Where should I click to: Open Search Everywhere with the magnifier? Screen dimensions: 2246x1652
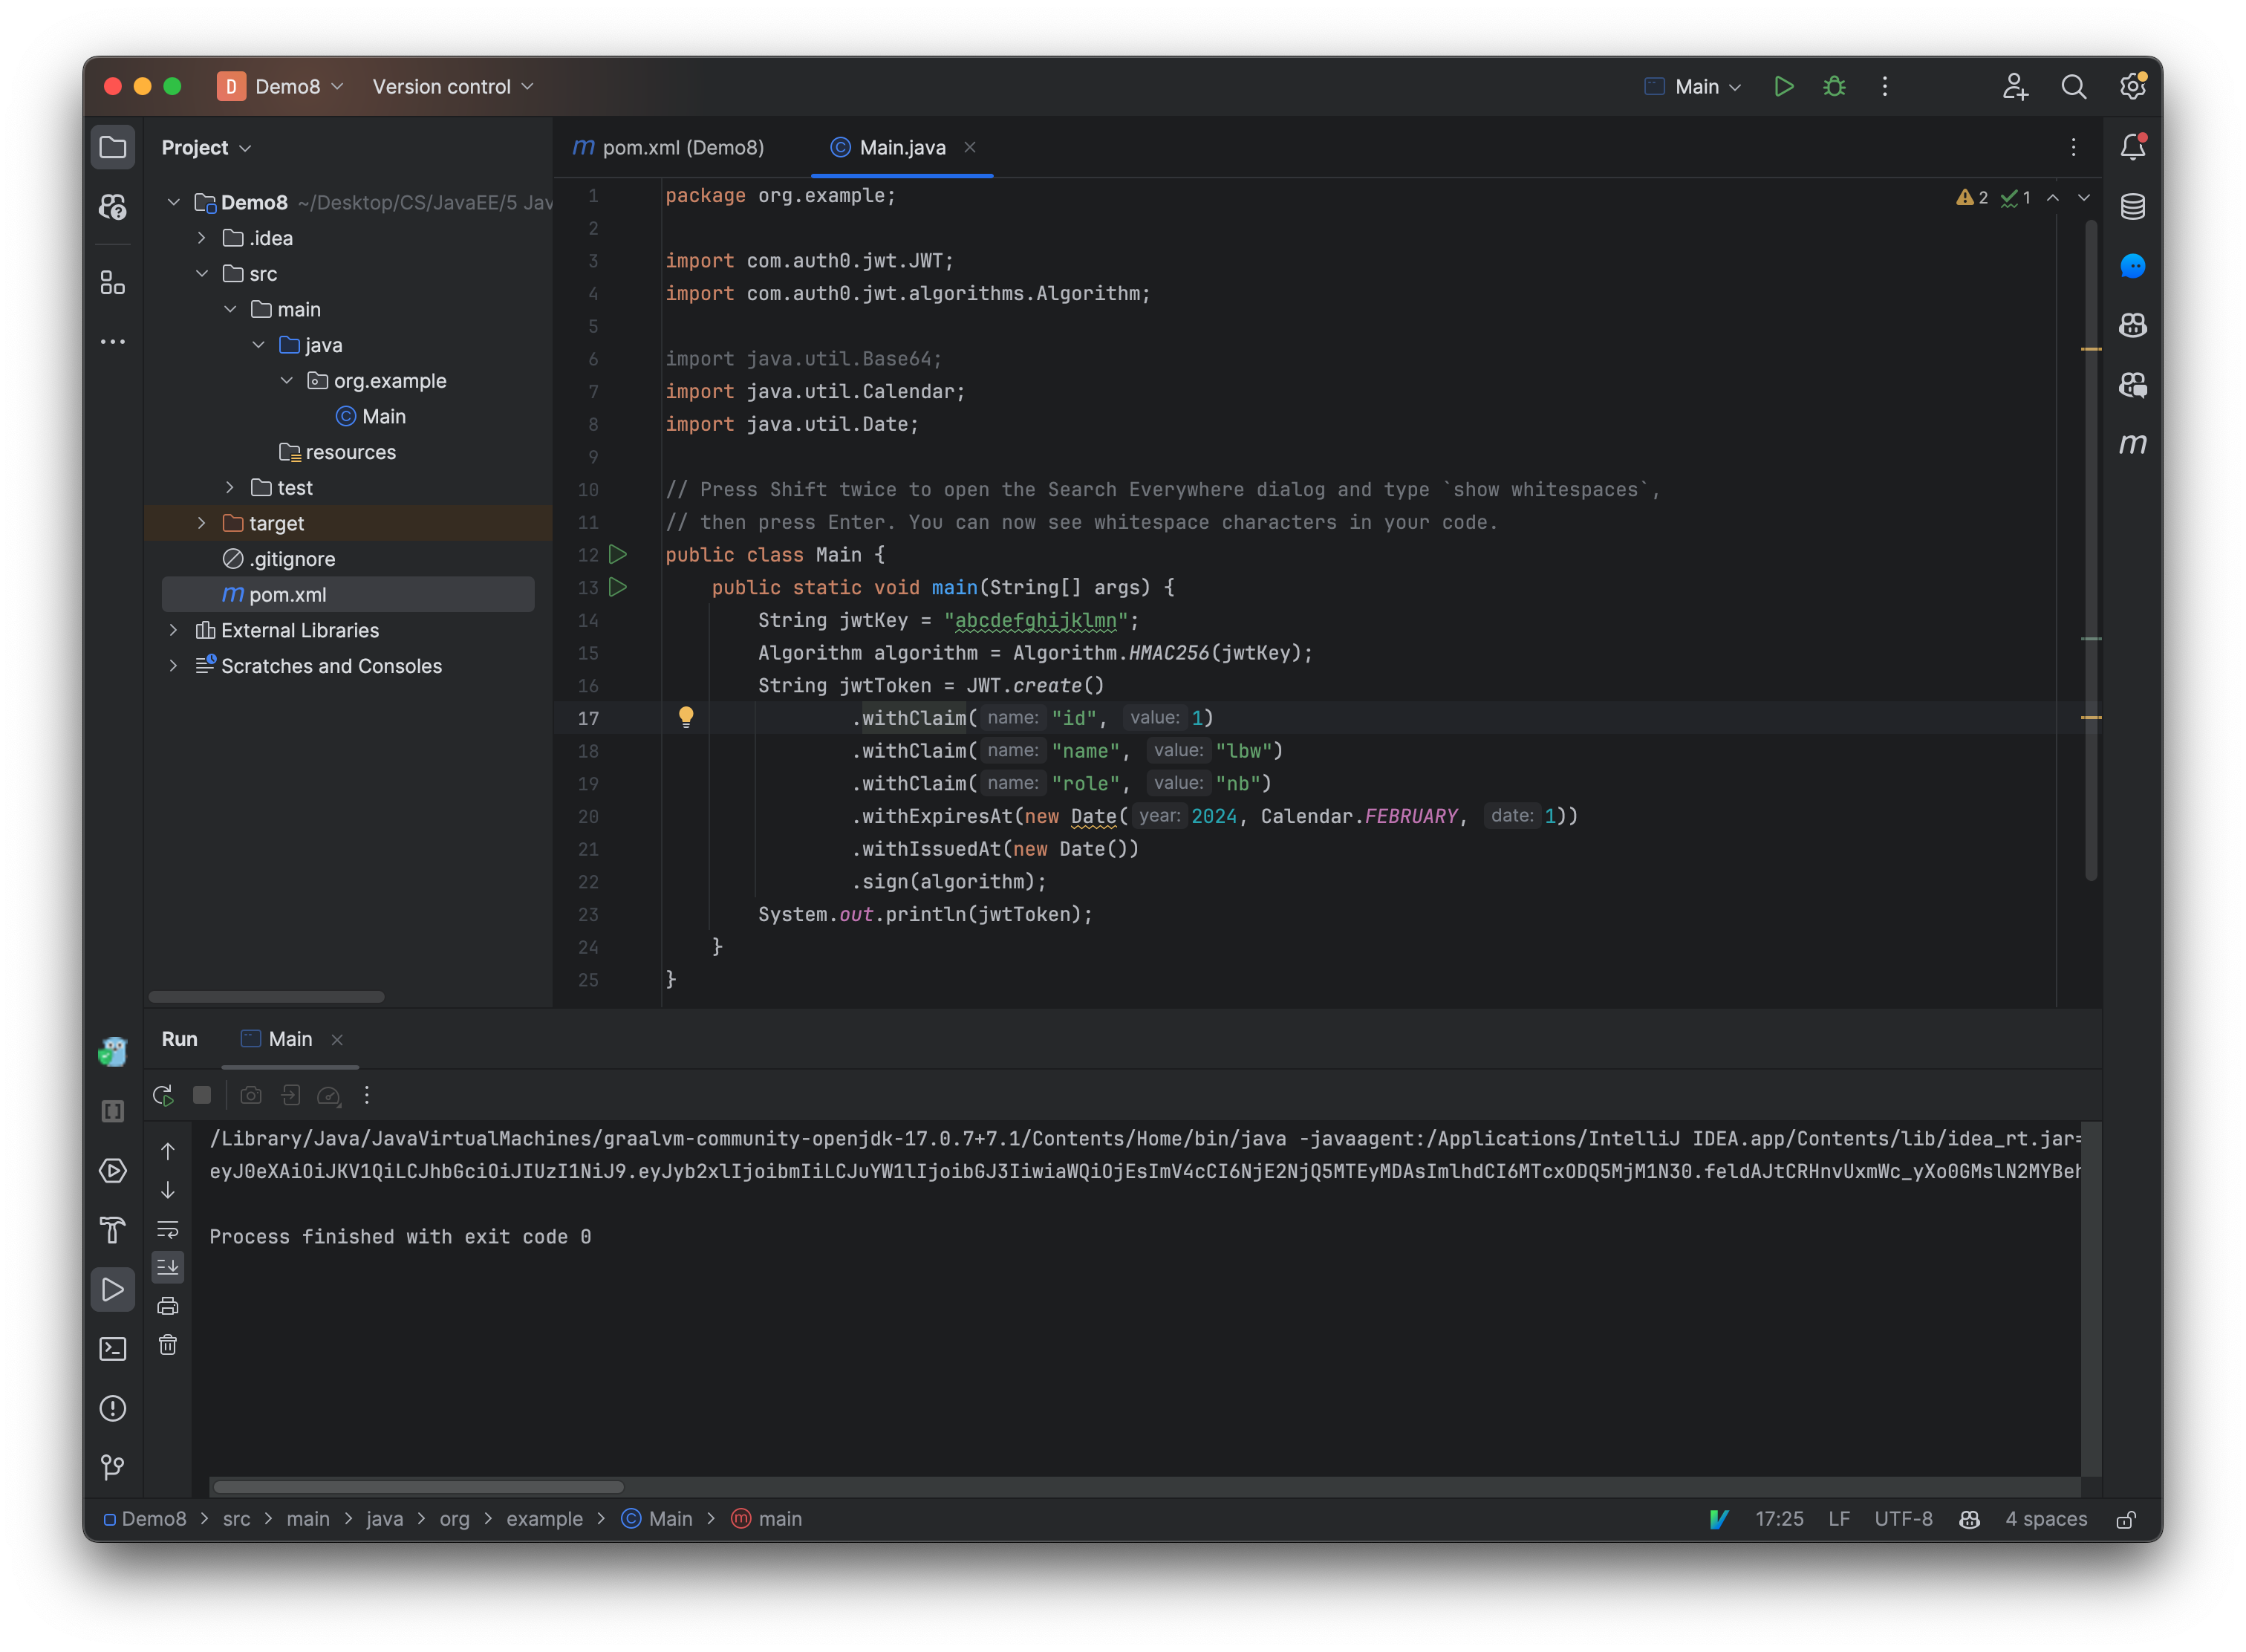point(2073,87)
